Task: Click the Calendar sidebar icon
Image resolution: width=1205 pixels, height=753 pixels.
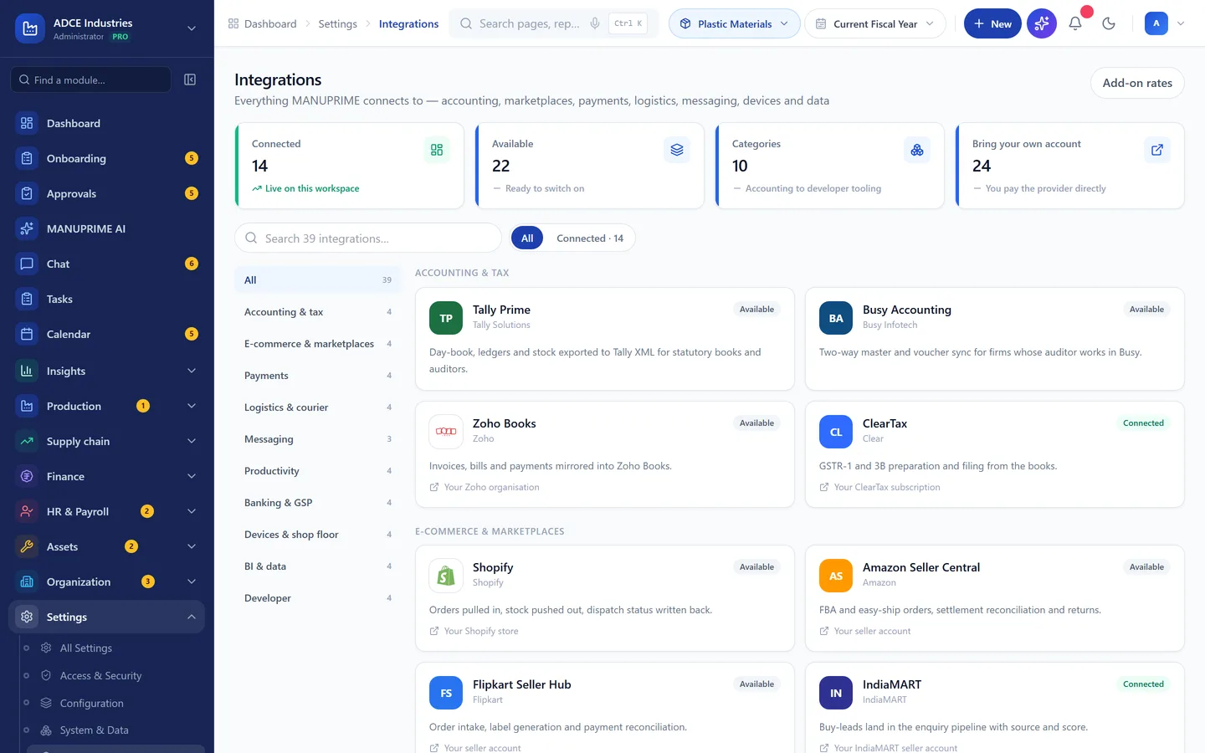Action: coord(27,334)
